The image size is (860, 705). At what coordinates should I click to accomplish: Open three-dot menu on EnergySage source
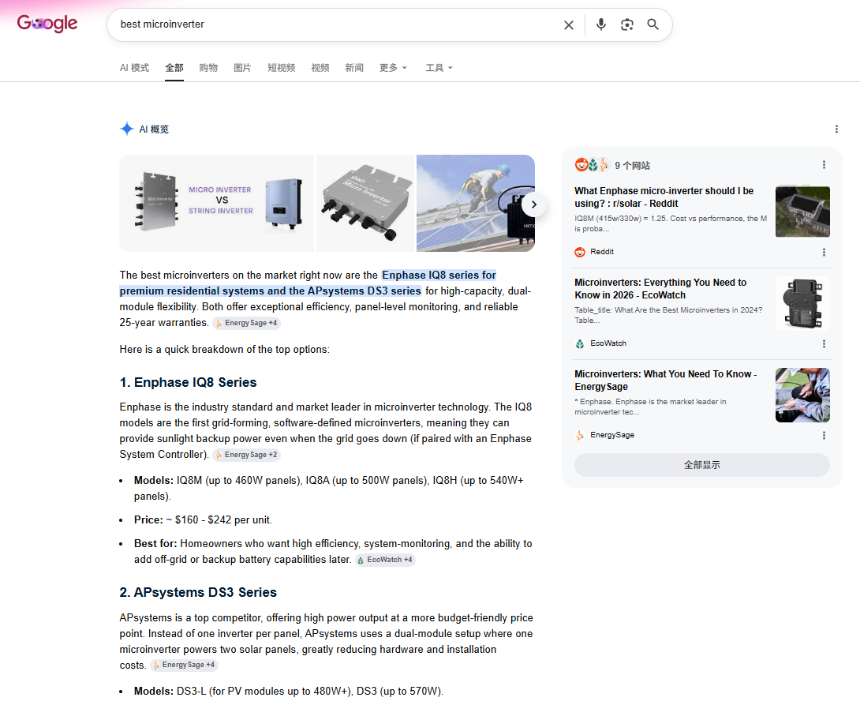[824, 435]
